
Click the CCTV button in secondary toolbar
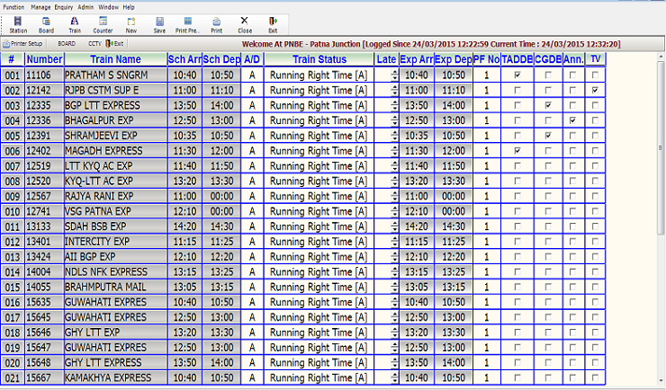[x=94, y=42]
